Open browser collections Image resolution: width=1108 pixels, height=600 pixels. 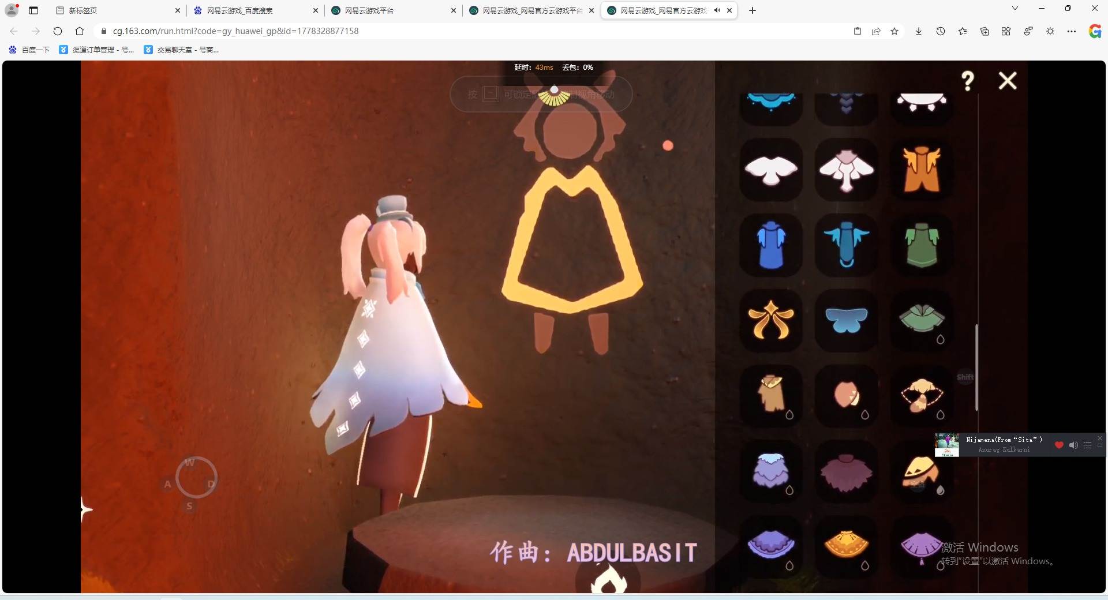985,31
